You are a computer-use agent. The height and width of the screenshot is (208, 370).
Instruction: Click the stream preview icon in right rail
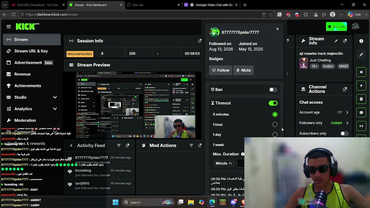pyautogui.click(x=361, y=72)
